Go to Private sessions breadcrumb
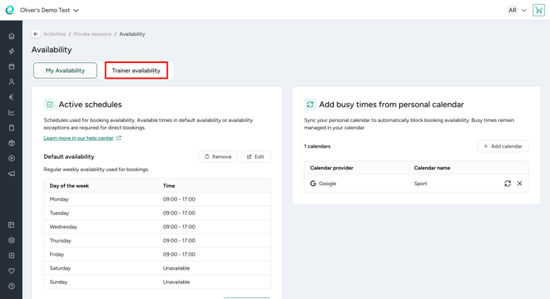This screenshot has height=299, width=550. (92, 34)
